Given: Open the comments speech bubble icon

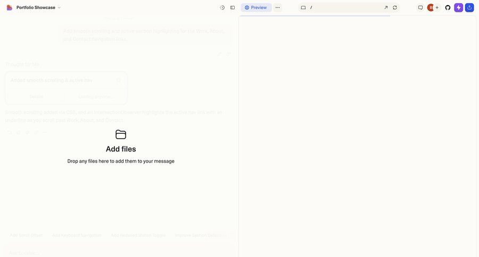Looking at the screenshot, I should (x=420, y=7).
